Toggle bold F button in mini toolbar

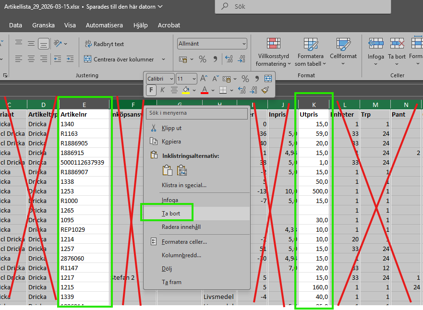tap(151, 90)
